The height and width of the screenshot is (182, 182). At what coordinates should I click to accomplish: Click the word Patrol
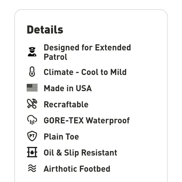point(56,57)
